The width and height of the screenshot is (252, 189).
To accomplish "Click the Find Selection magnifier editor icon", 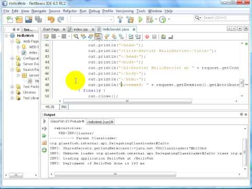I will tap(76, 36).
